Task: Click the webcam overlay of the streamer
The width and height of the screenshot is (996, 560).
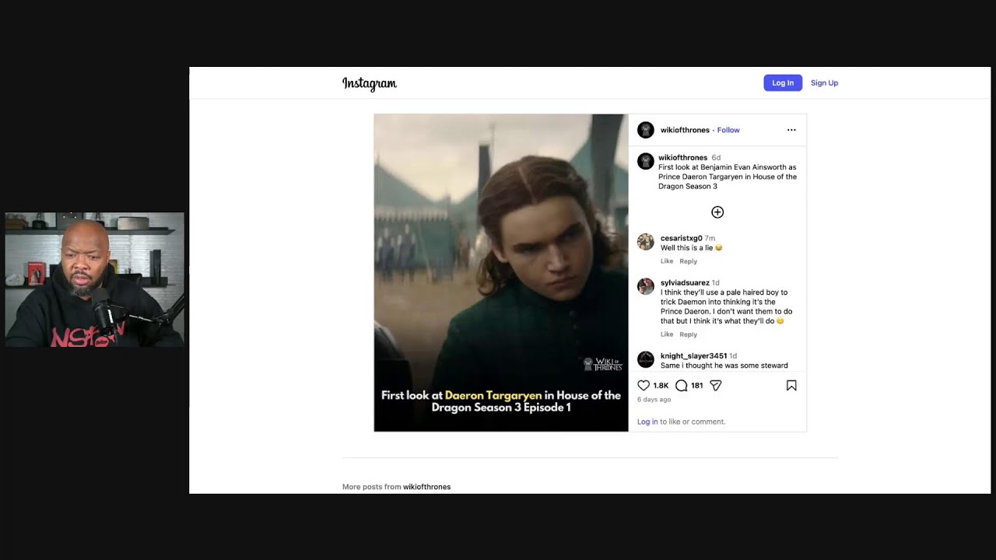Action: point(95,280)
